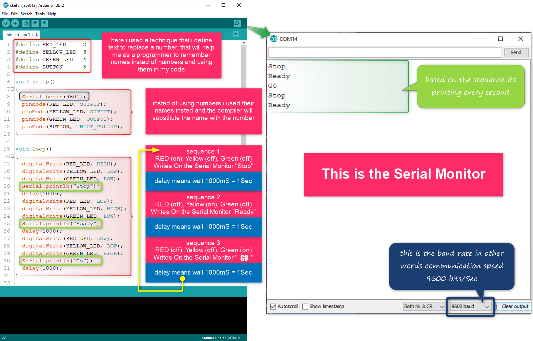Open the Sketch menu

(x=26, y=14)
